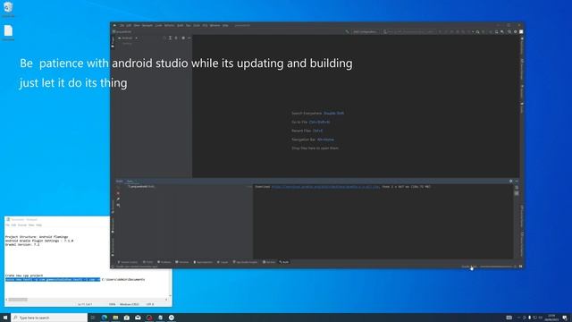Open Add Configuration dropdown

(x=366, y=32)
